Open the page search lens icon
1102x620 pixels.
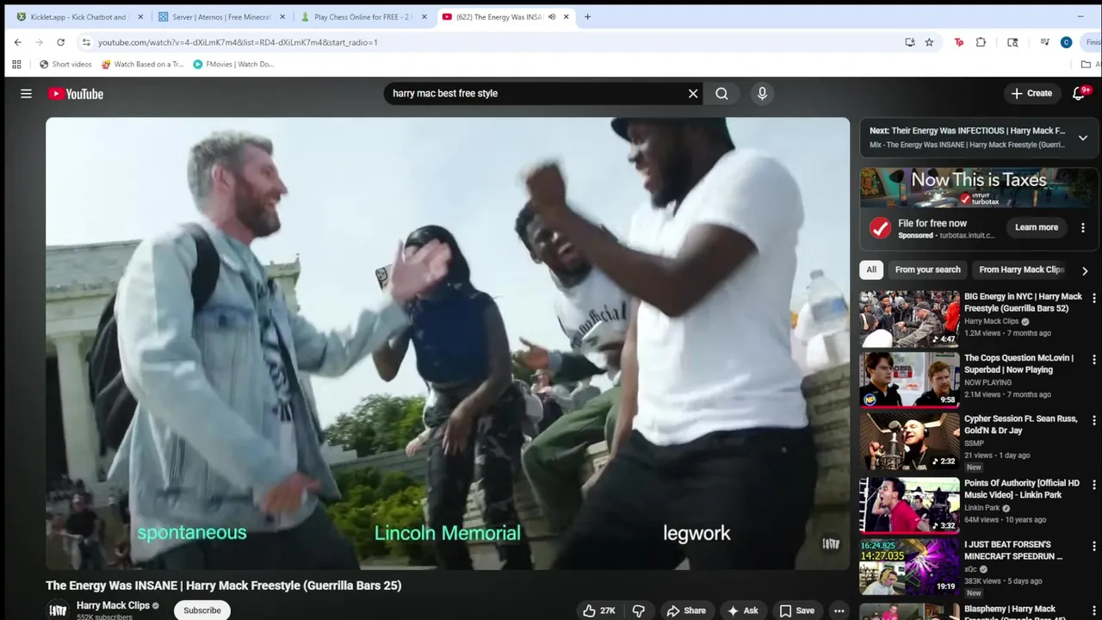coord(1012,42)
